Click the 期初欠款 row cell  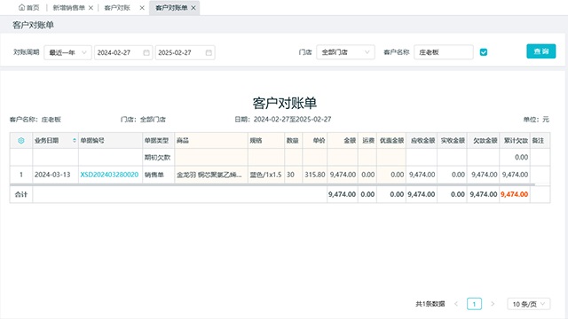click(x=158, y=158)
